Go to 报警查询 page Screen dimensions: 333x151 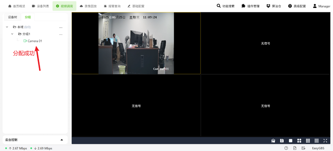[112, 6]
